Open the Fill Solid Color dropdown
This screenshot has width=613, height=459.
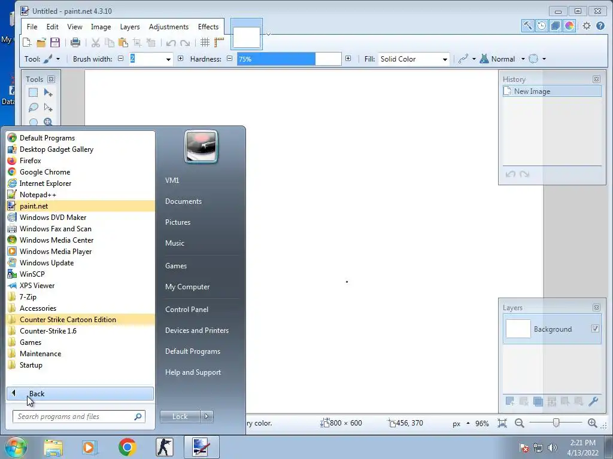point(414,59)
